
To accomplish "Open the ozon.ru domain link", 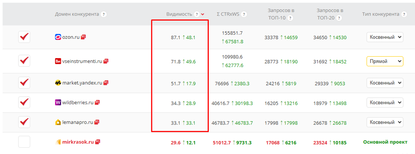I will [x=71, y=37].
